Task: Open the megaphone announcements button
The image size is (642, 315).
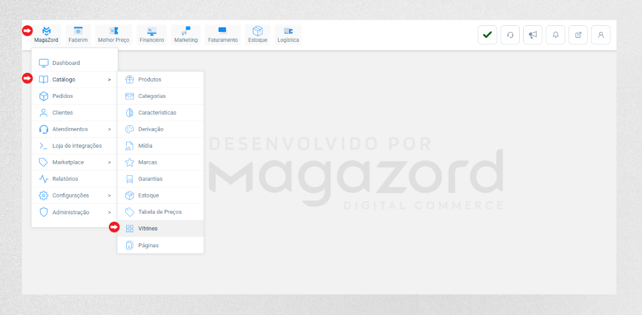Action: pyautogui.click(x=533, y=35)
